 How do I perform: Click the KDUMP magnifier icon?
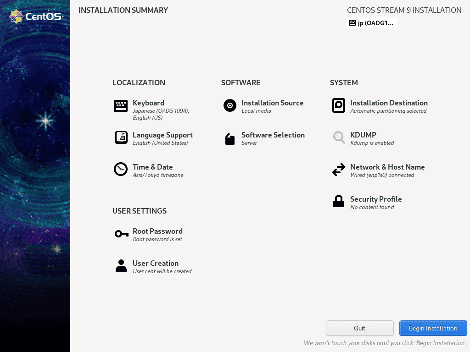[x=339, y=137]
